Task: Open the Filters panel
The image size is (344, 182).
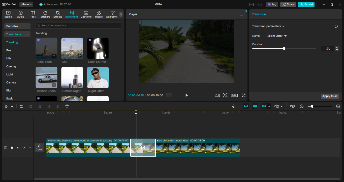Action: coord(99,14)
